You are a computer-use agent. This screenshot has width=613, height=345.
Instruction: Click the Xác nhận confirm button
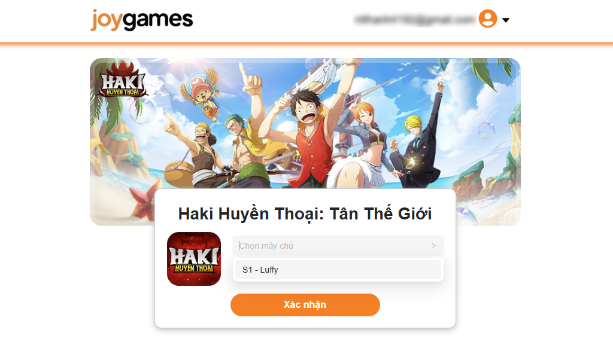click(x=305, y=305)
